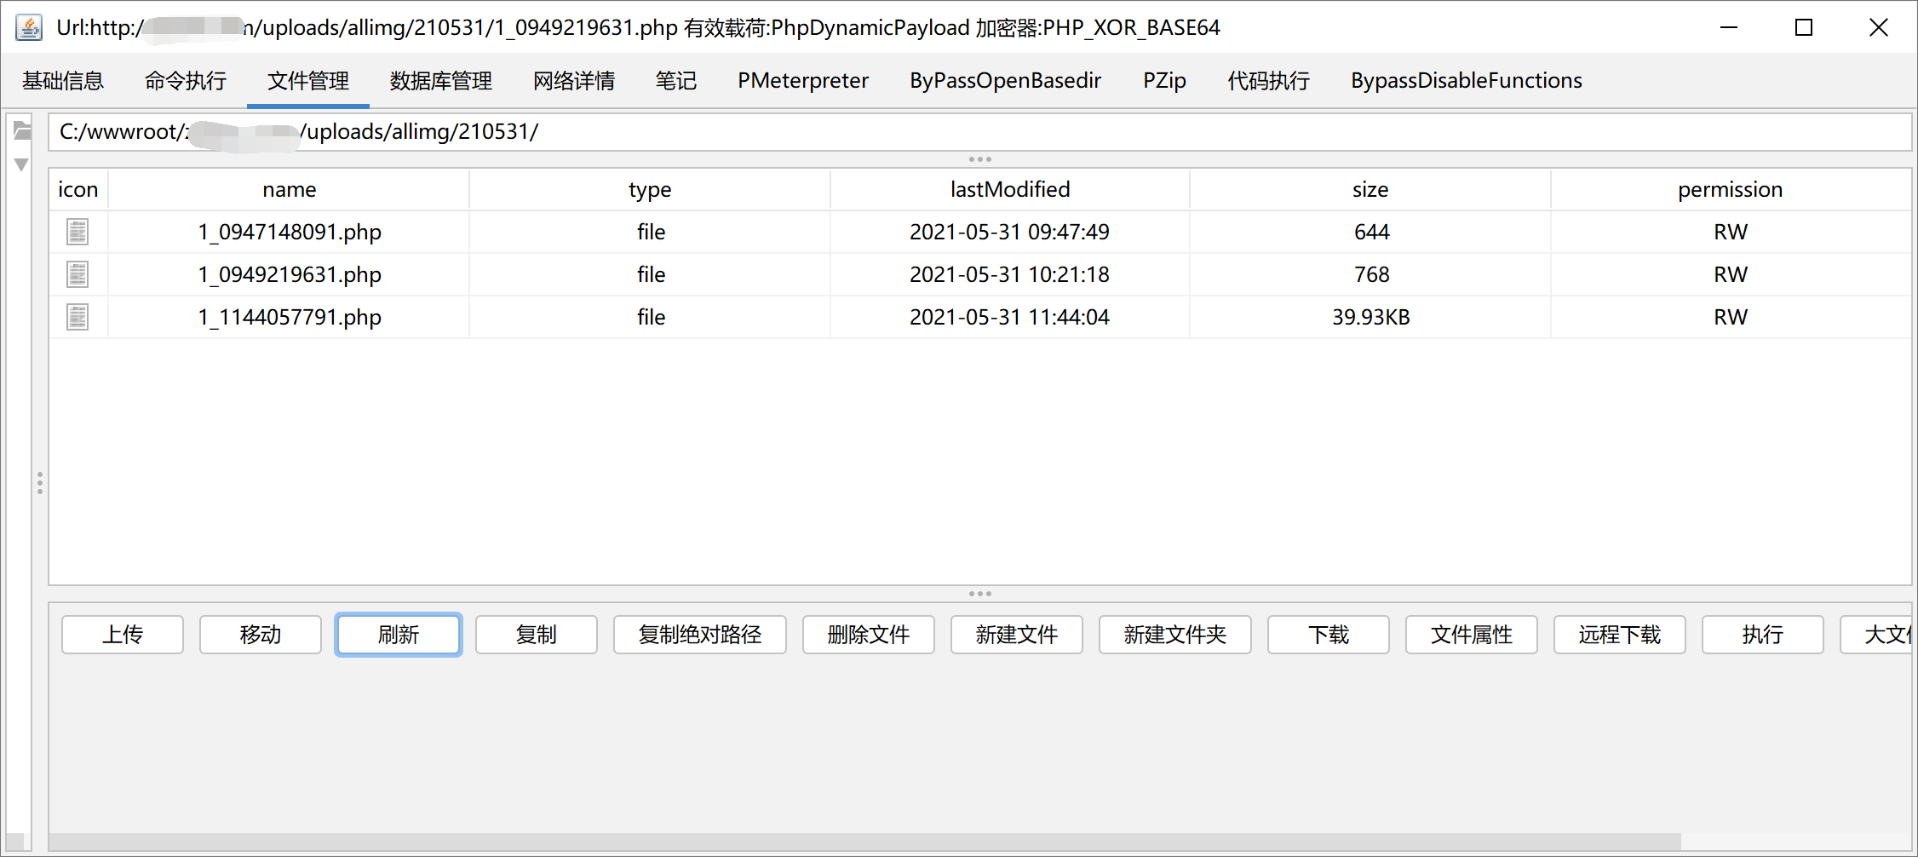Click the vertical split handle on left
Image resolution: width=1918 pixels, height=857 pixels.
39,483
